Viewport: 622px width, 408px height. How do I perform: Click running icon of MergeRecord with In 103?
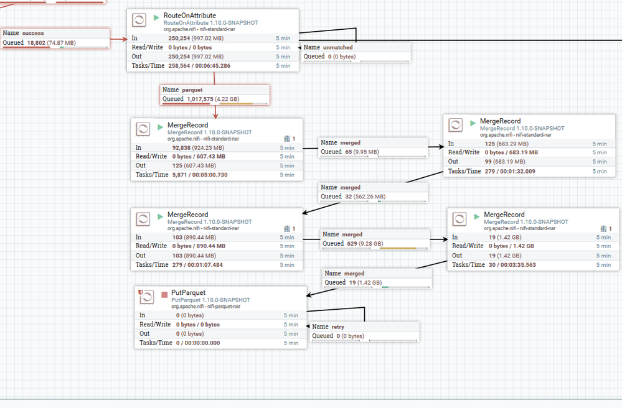click(160, 216)
